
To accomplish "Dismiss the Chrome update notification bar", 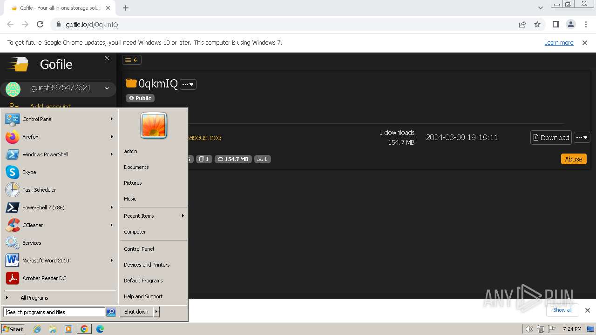I will pyautogui.click(x=585, y=42).
